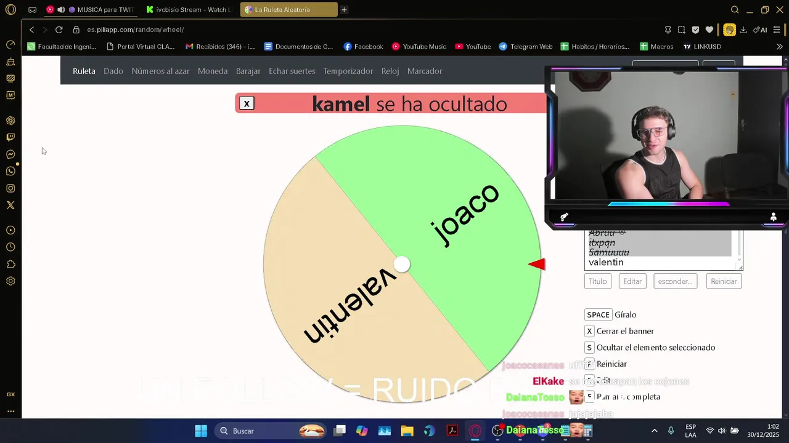
Task: Select the Ruleta nav item
Action: pos(84,71)
